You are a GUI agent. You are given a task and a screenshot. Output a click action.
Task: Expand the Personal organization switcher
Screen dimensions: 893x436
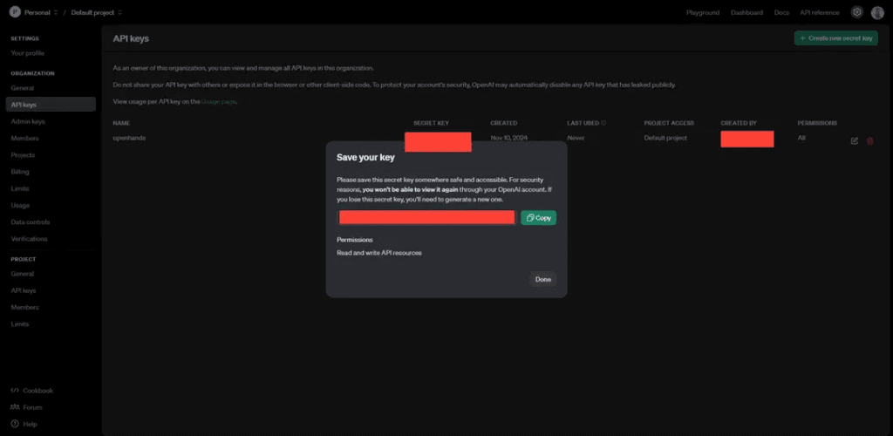click(x=56, y=12)
